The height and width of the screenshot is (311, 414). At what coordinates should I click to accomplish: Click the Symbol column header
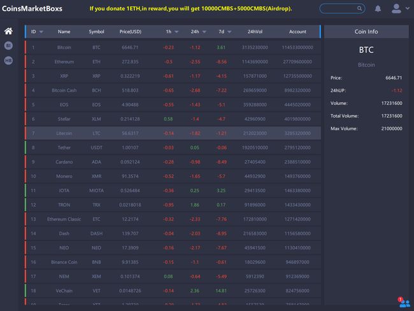[96, 32]
